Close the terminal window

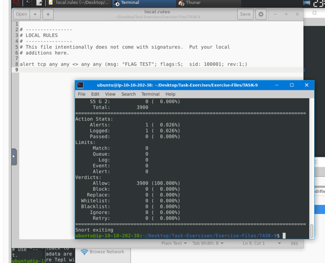[x=306, y=85]
